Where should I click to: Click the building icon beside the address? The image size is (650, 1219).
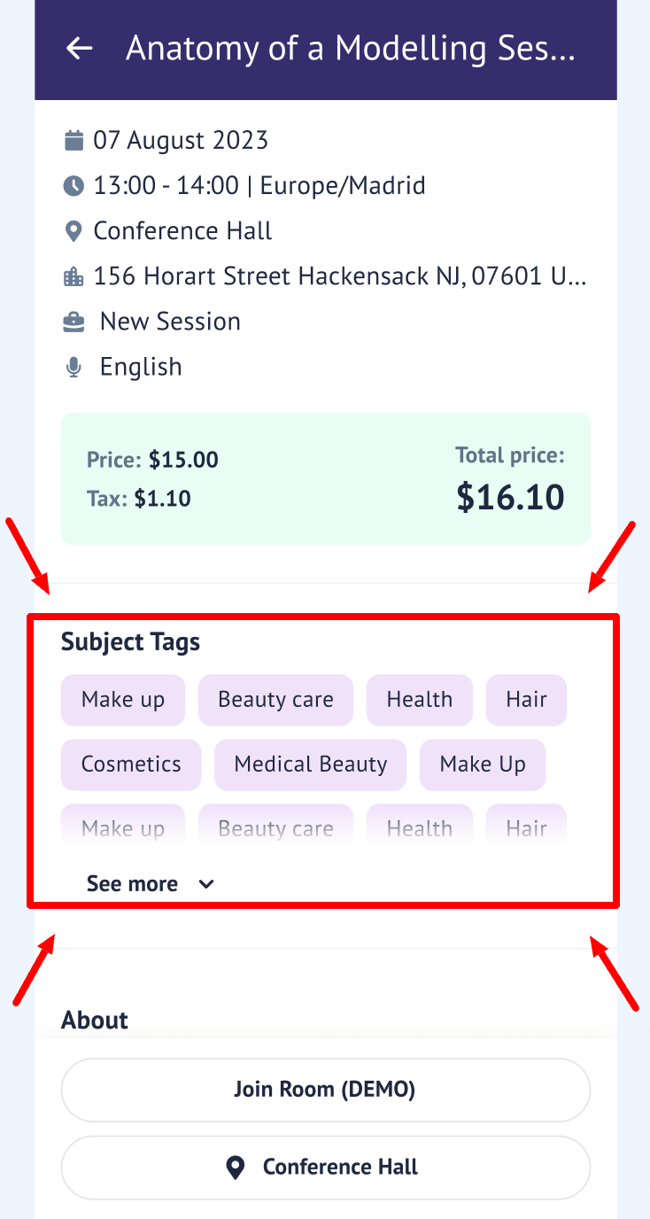74,277
